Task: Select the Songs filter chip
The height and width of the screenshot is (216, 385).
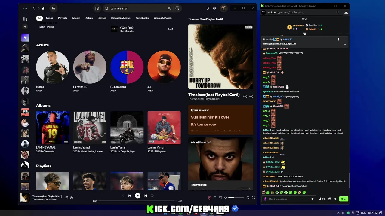Action: (49, 18)
